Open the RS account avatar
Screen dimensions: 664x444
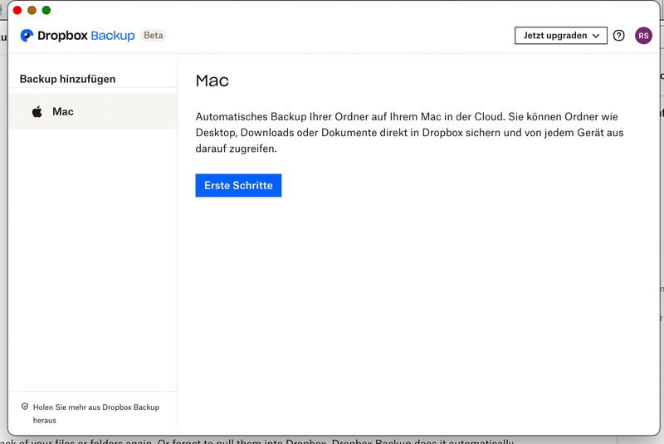tap(643, 36)
